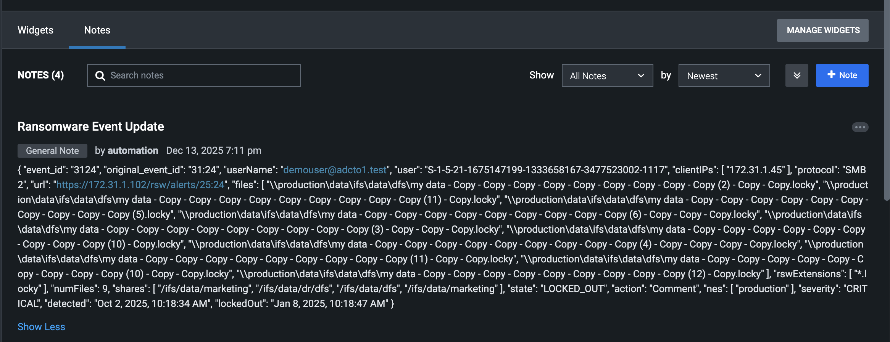The image size is (890, 342).
Task: Click the magnifying glass search icon
Action: coord(100,76)
